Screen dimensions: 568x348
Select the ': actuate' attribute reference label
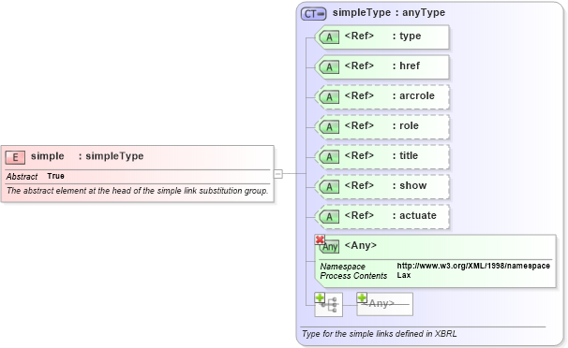tap(414, 216)
